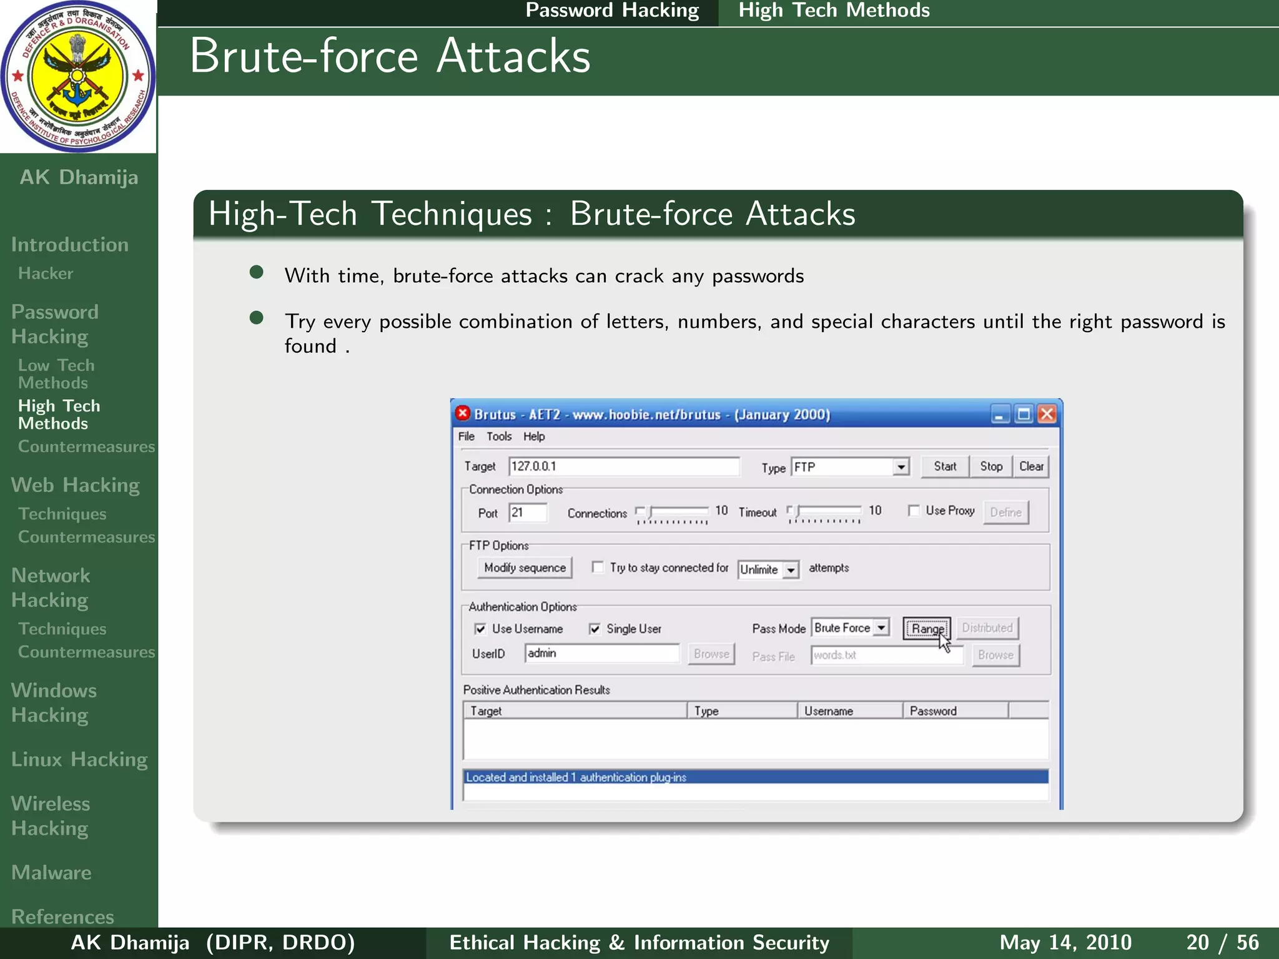1279x959 pixels.
Task: Click the DRDO organization logo
Action: click(77, 76)
